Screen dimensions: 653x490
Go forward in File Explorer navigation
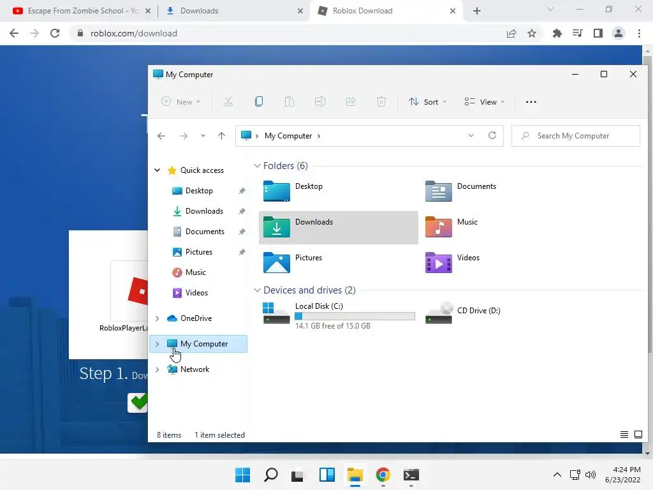point(183,136)
